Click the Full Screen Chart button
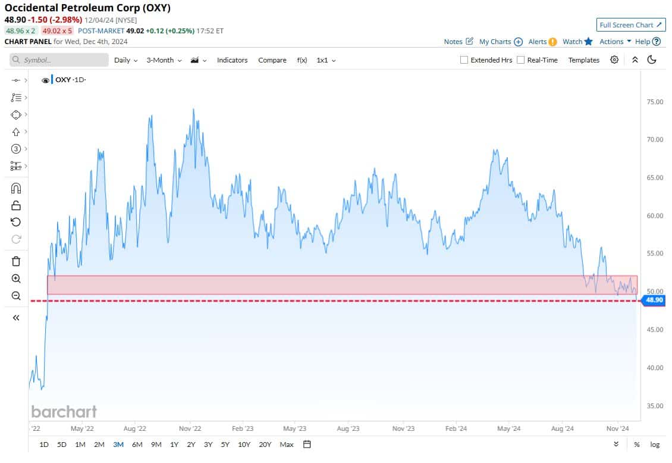The image size is (672, 463). click(630, 25)
